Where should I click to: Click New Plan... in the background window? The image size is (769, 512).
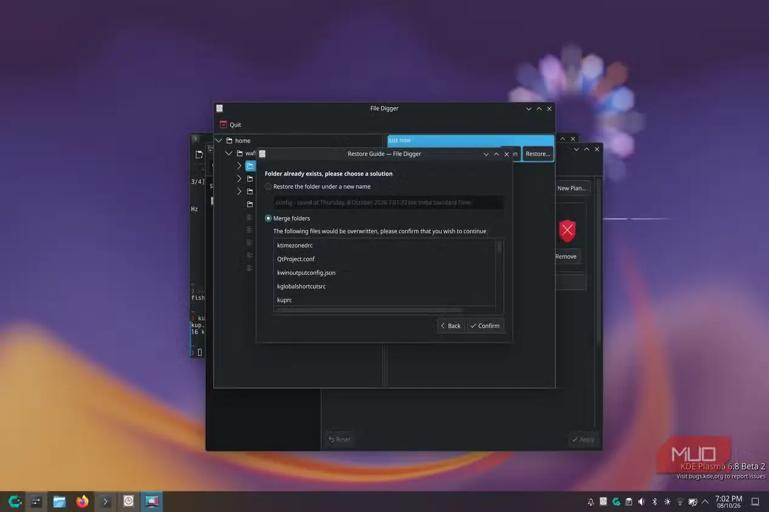tap(572, 188)
